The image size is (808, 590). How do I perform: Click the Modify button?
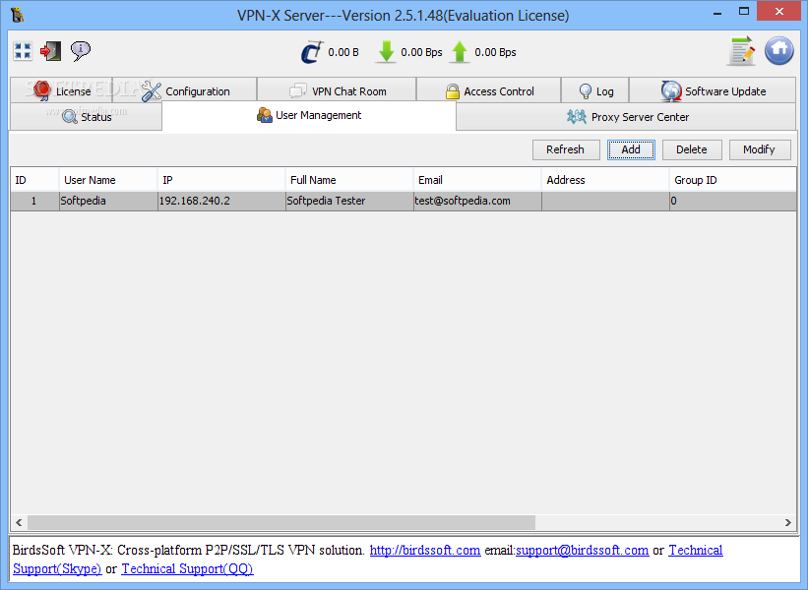pyautogui.click(x=759, y=149)
